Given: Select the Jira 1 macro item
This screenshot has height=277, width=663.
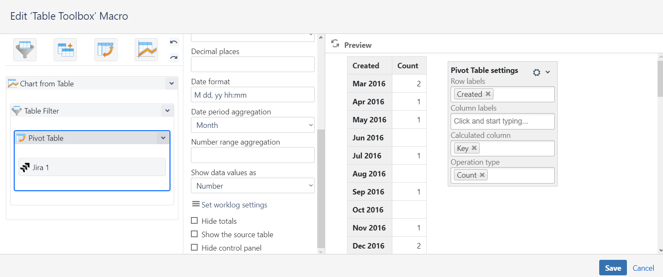Looking at the screenshot, I should tap(92, 167).
